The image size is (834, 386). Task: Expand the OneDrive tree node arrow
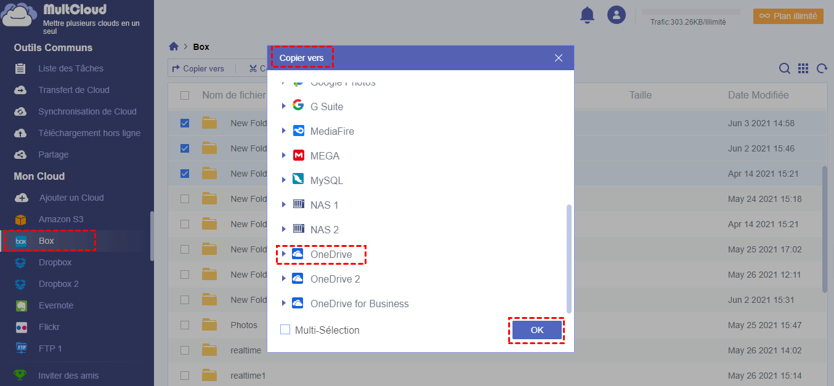coord(284,254)
